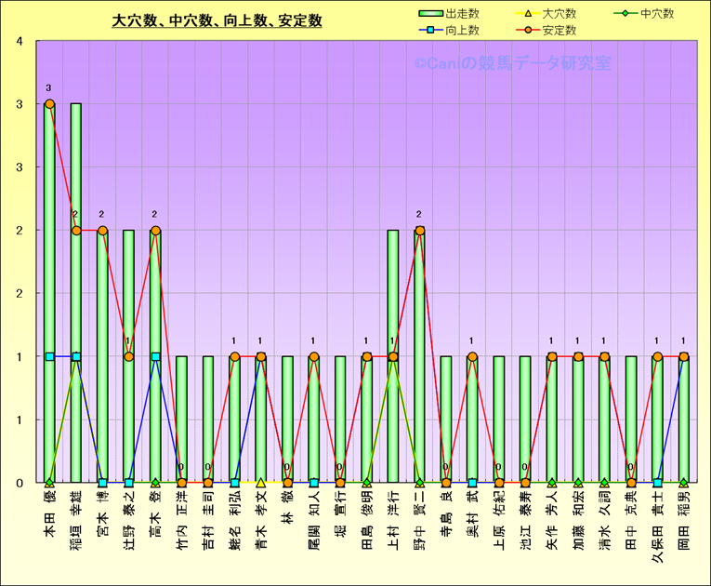Select the blue square marker above 高木 登
The height and width of the screenshot is (586, 711).
[155, 356]
